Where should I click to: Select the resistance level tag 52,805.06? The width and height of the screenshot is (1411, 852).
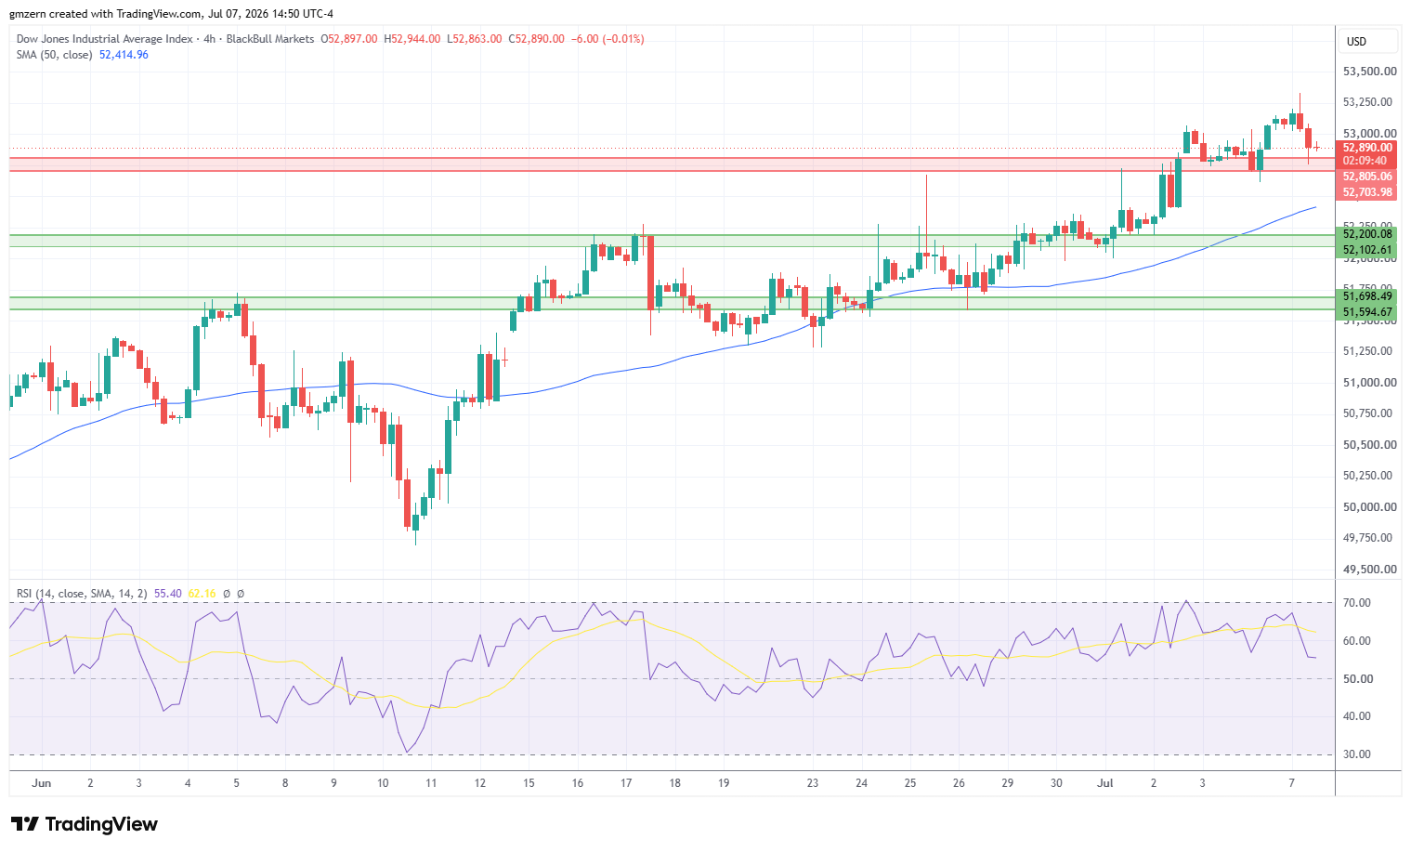point(1366,177)
